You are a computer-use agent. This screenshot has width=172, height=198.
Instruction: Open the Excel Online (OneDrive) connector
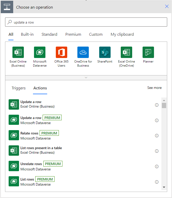coord(126,52)
